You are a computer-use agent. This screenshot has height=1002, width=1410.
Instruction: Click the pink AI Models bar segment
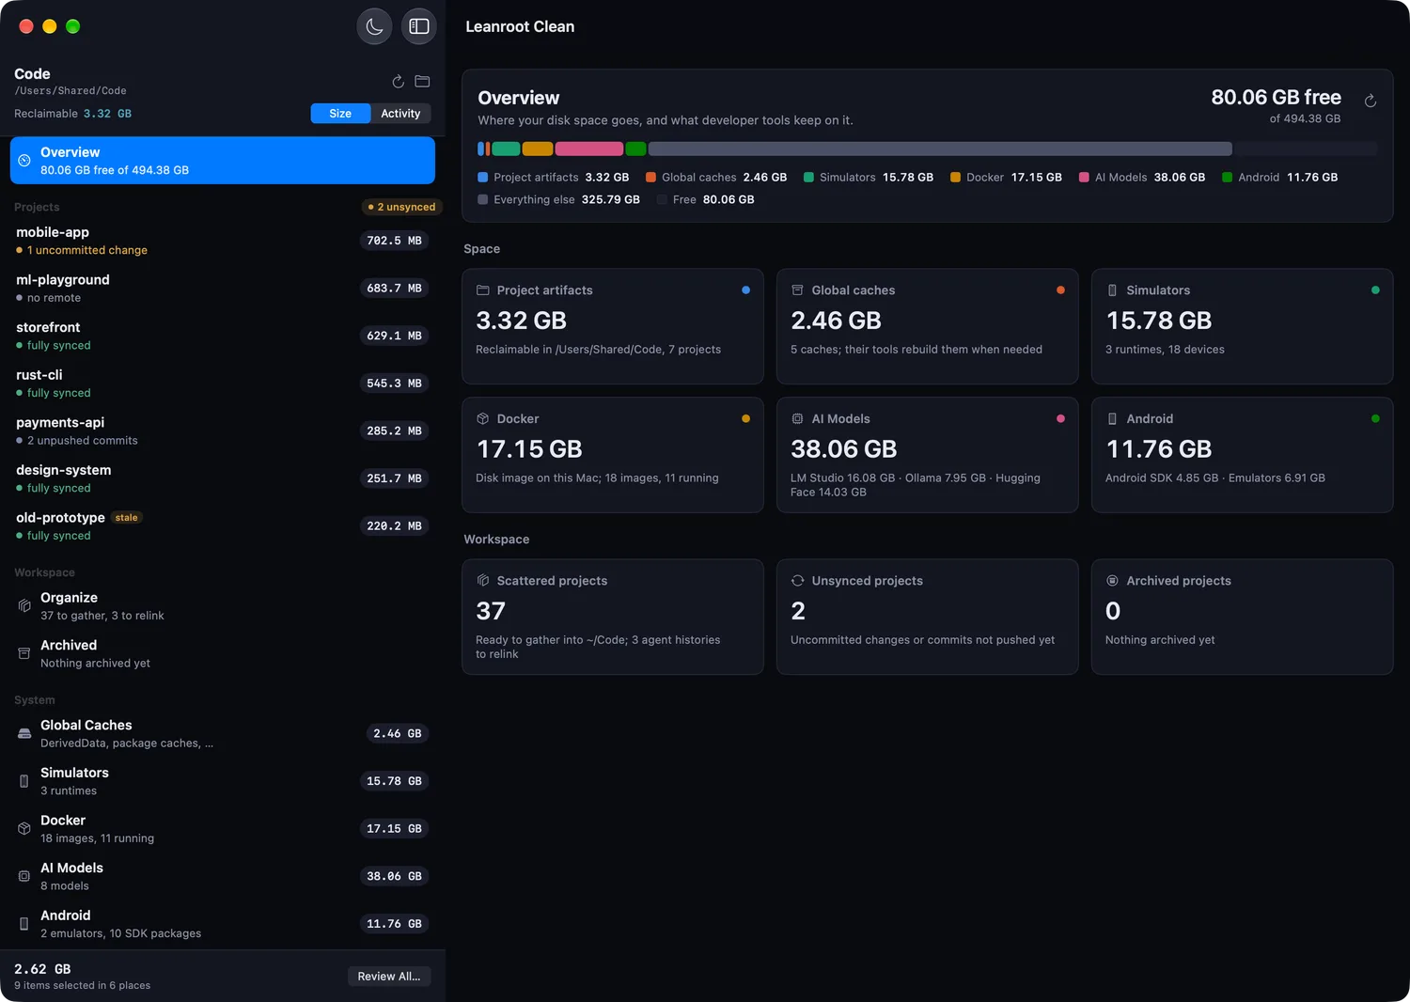pyautogui.click(x=589, y=149)
